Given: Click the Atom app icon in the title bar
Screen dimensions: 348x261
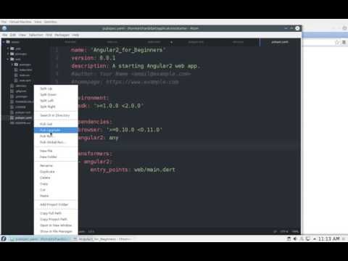Looking at the screenshot, I should (4, 28).
